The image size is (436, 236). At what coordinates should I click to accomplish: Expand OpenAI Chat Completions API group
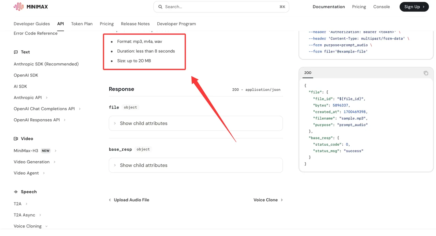(x=47, y=109)
